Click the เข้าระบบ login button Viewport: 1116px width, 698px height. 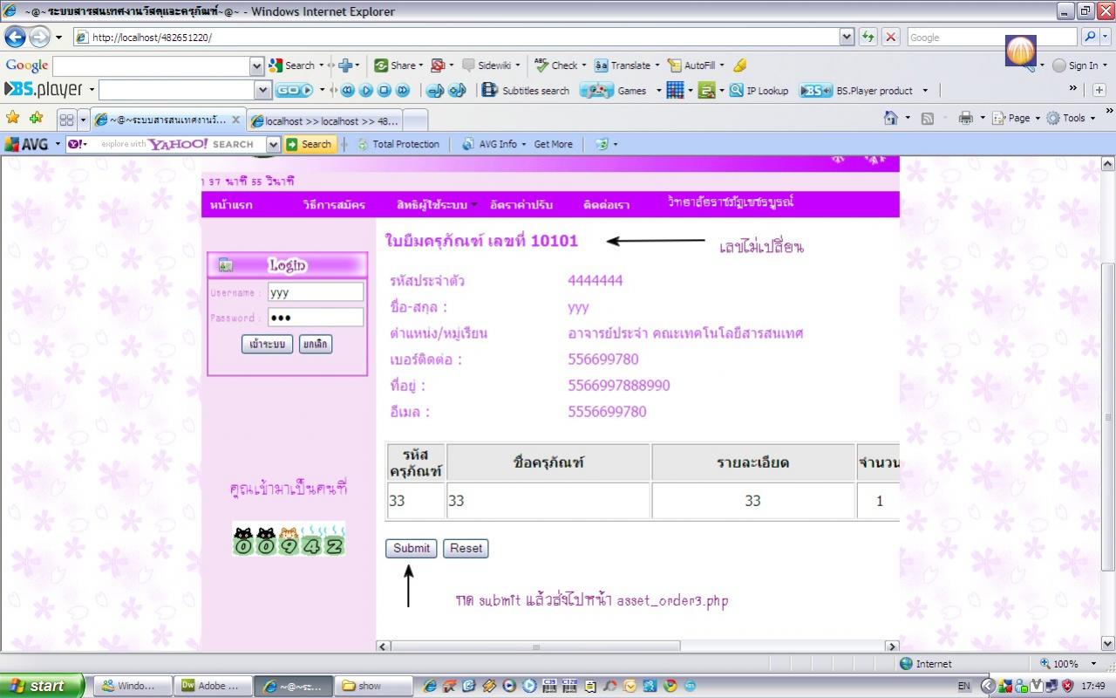click(267, 344)
